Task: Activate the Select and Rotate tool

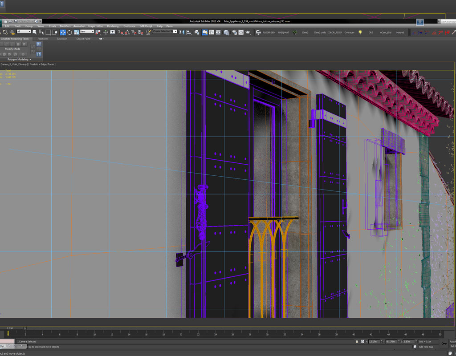Action: click(69, 32)
